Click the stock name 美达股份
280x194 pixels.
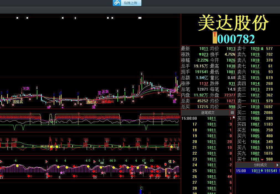point(233,23)
